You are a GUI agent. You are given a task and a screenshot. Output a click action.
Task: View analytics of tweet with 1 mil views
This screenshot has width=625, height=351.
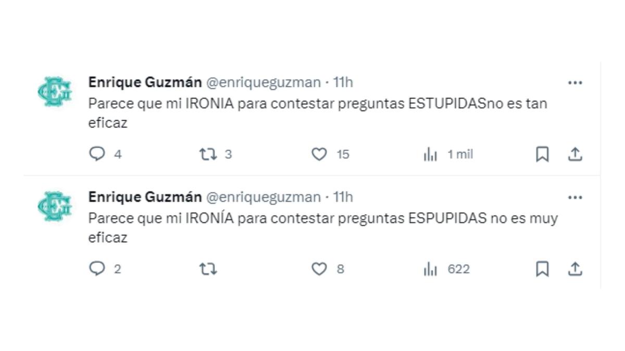pos(430,154)
